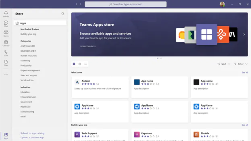The width and height of the screenshot is (251, 141).
Task: Click the first banner carousel dot indicator
Action: point(157,58)
